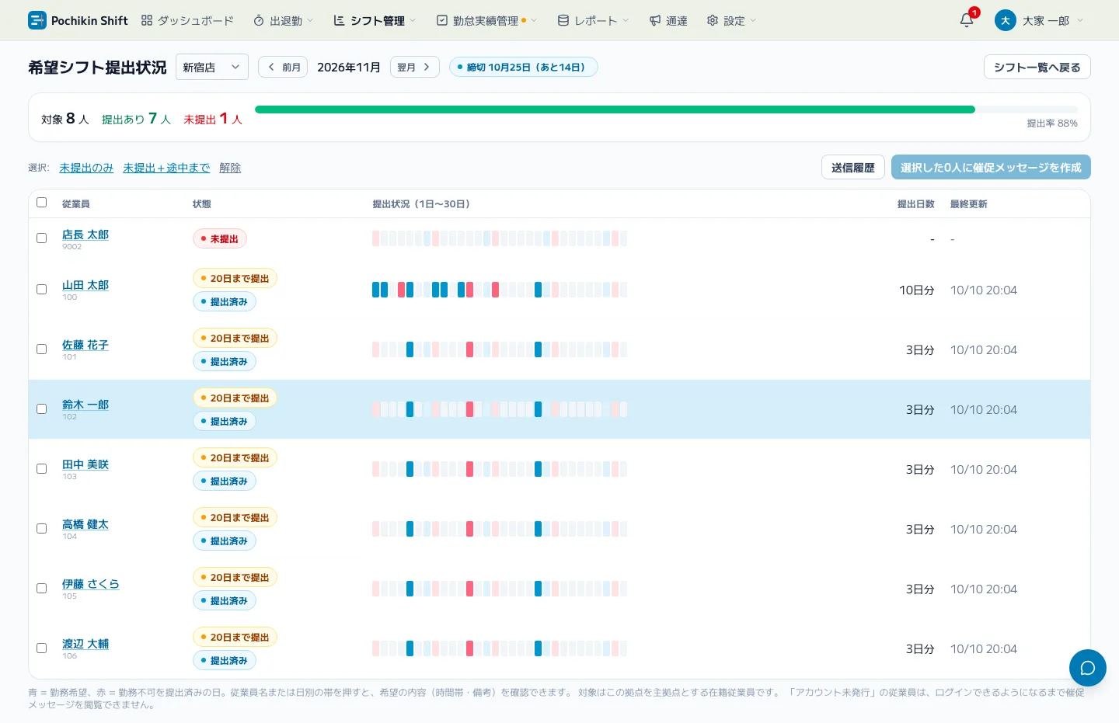Go to next month with 翌月
The image size is (1119, 723).
pyautogui.click(x=414, y=67)
